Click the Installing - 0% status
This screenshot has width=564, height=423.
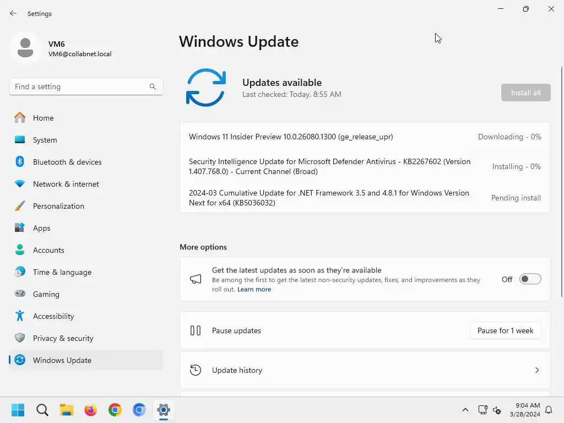coord(516,166)
